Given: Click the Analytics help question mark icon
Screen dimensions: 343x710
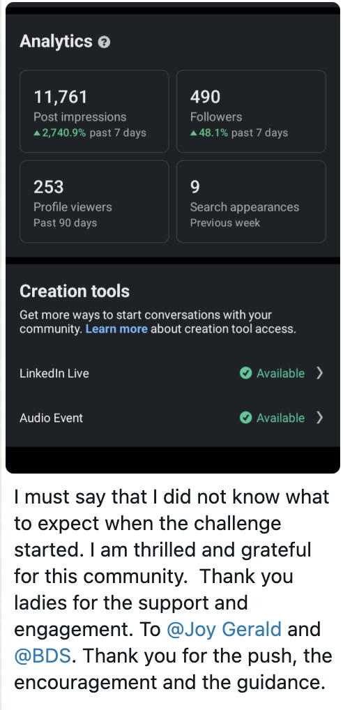Looking at the screenshot, I should 104,43.
